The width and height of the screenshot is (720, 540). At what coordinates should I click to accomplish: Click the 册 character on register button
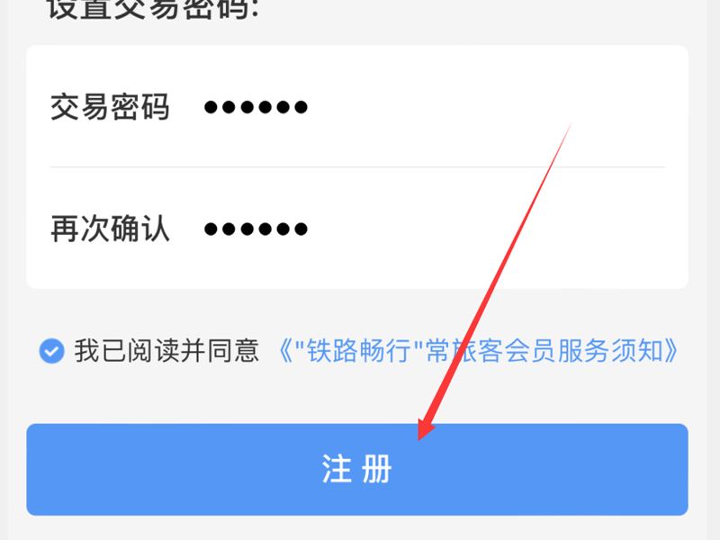376,469
